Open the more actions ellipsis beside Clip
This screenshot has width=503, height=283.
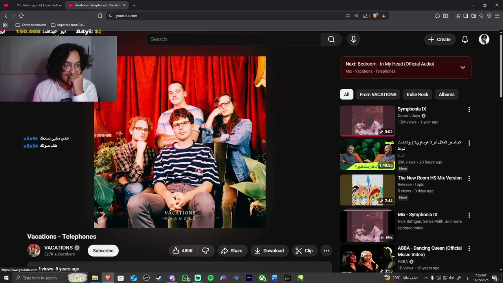326,251
